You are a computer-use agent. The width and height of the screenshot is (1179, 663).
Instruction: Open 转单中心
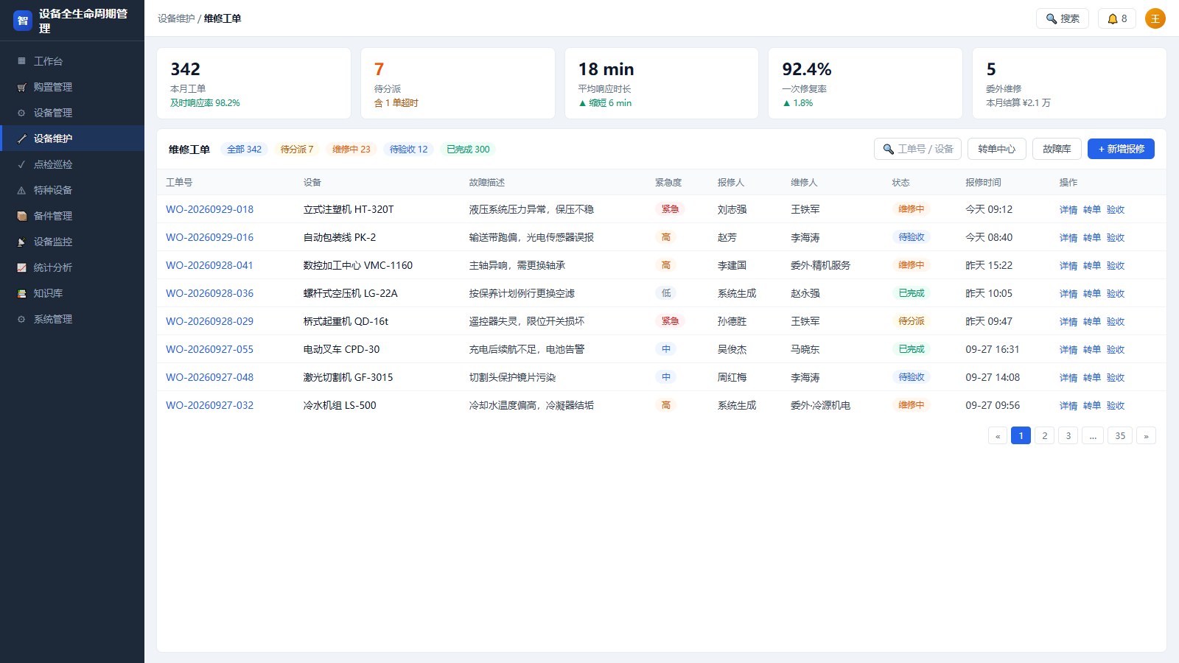(996, 149)
